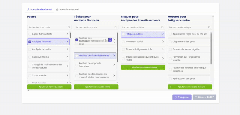This screenshot has height=115, width=240.
Task: Click the plus icon on Ajouter un nouveau risque
Action: [x=124, y=67]
